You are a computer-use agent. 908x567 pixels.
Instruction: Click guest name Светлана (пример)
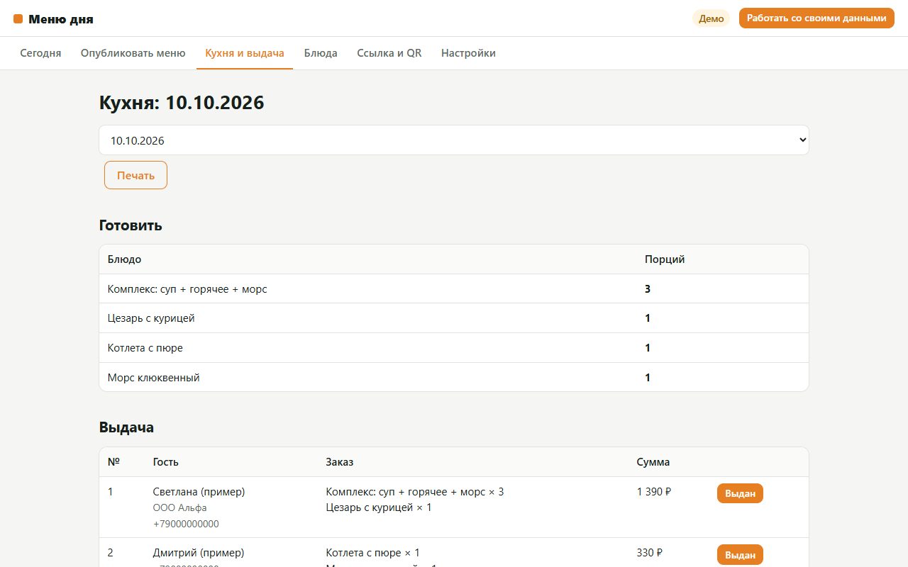click(x=199, y=492)
